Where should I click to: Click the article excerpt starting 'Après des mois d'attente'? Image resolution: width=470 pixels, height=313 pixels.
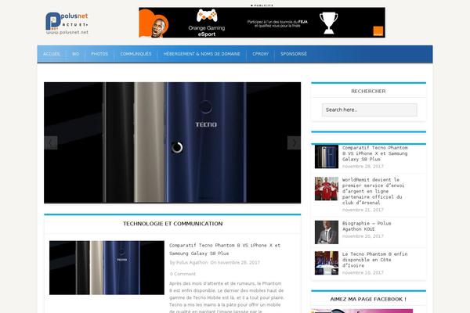[x=226, y=297]
